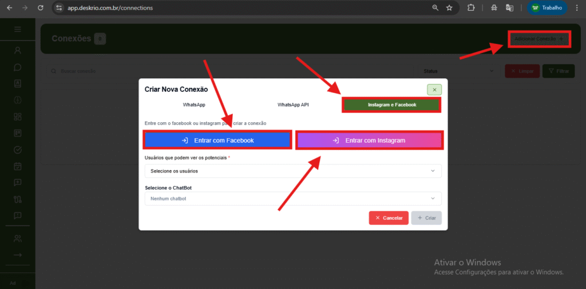Click the Google Translate icon in the toolbar
Image resolution: width=586 pixels, height=289 pixels.
(x=509, y=8)
